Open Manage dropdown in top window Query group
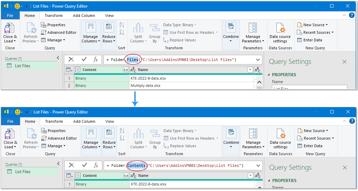Viewport: 358px width, 191px height. tap(53, 40)
